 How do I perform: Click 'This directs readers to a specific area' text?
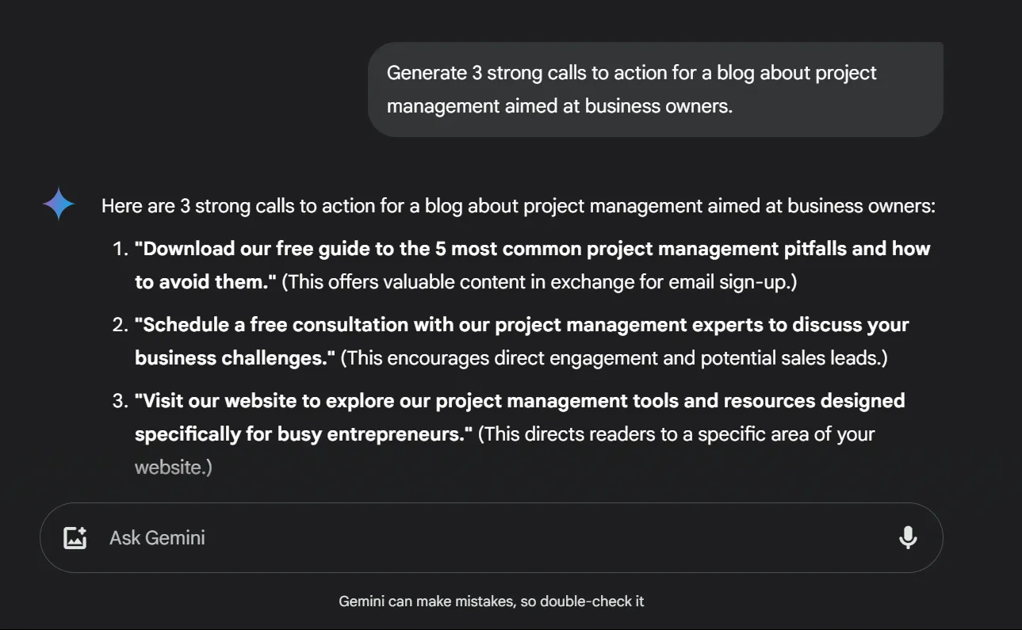coord(676,434)
